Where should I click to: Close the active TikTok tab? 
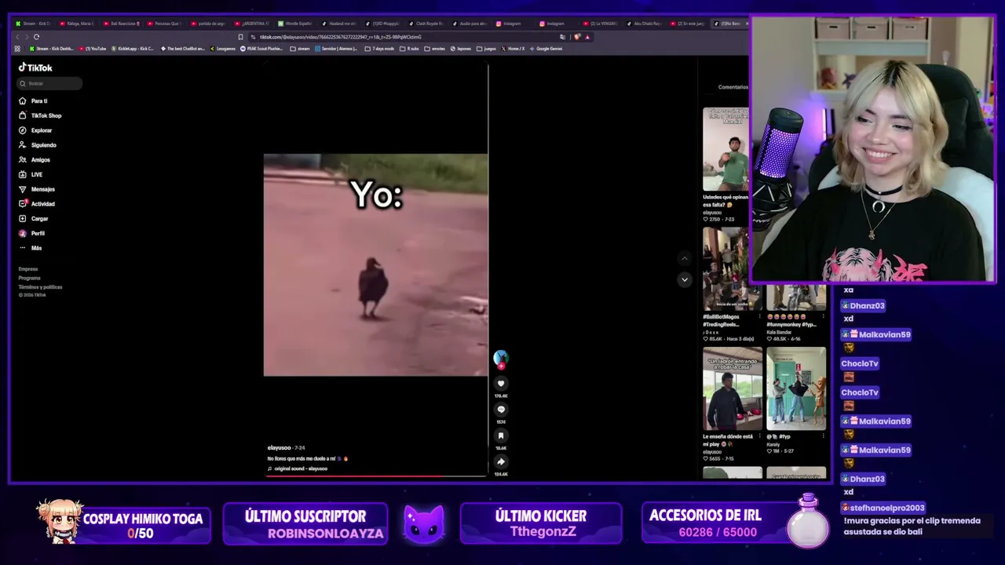click(x=747, y=24)
